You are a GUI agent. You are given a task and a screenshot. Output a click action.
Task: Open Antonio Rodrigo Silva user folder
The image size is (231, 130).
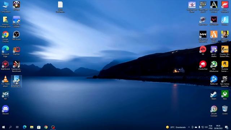[5, 22]
